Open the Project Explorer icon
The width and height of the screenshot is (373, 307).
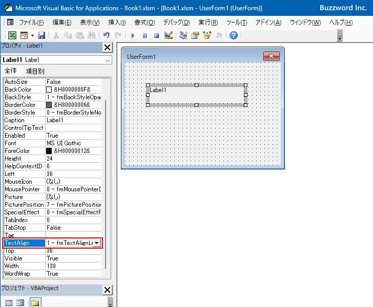point(183,35)
